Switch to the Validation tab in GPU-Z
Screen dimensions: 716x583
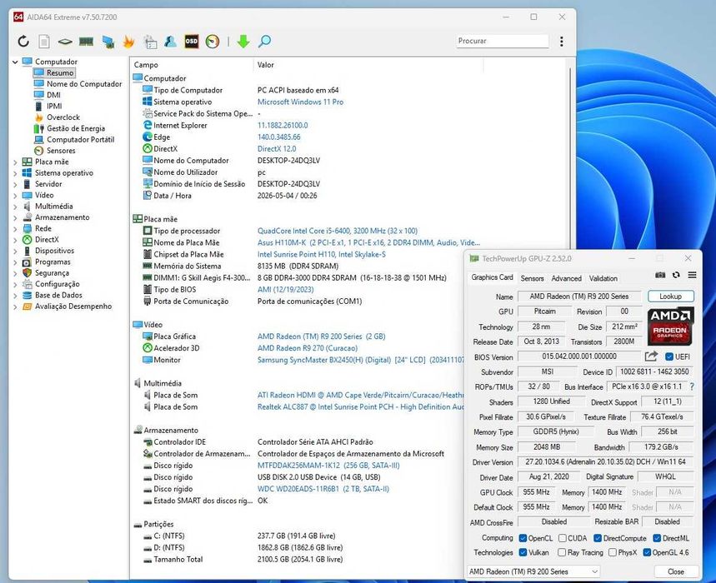tap(603, 278)
